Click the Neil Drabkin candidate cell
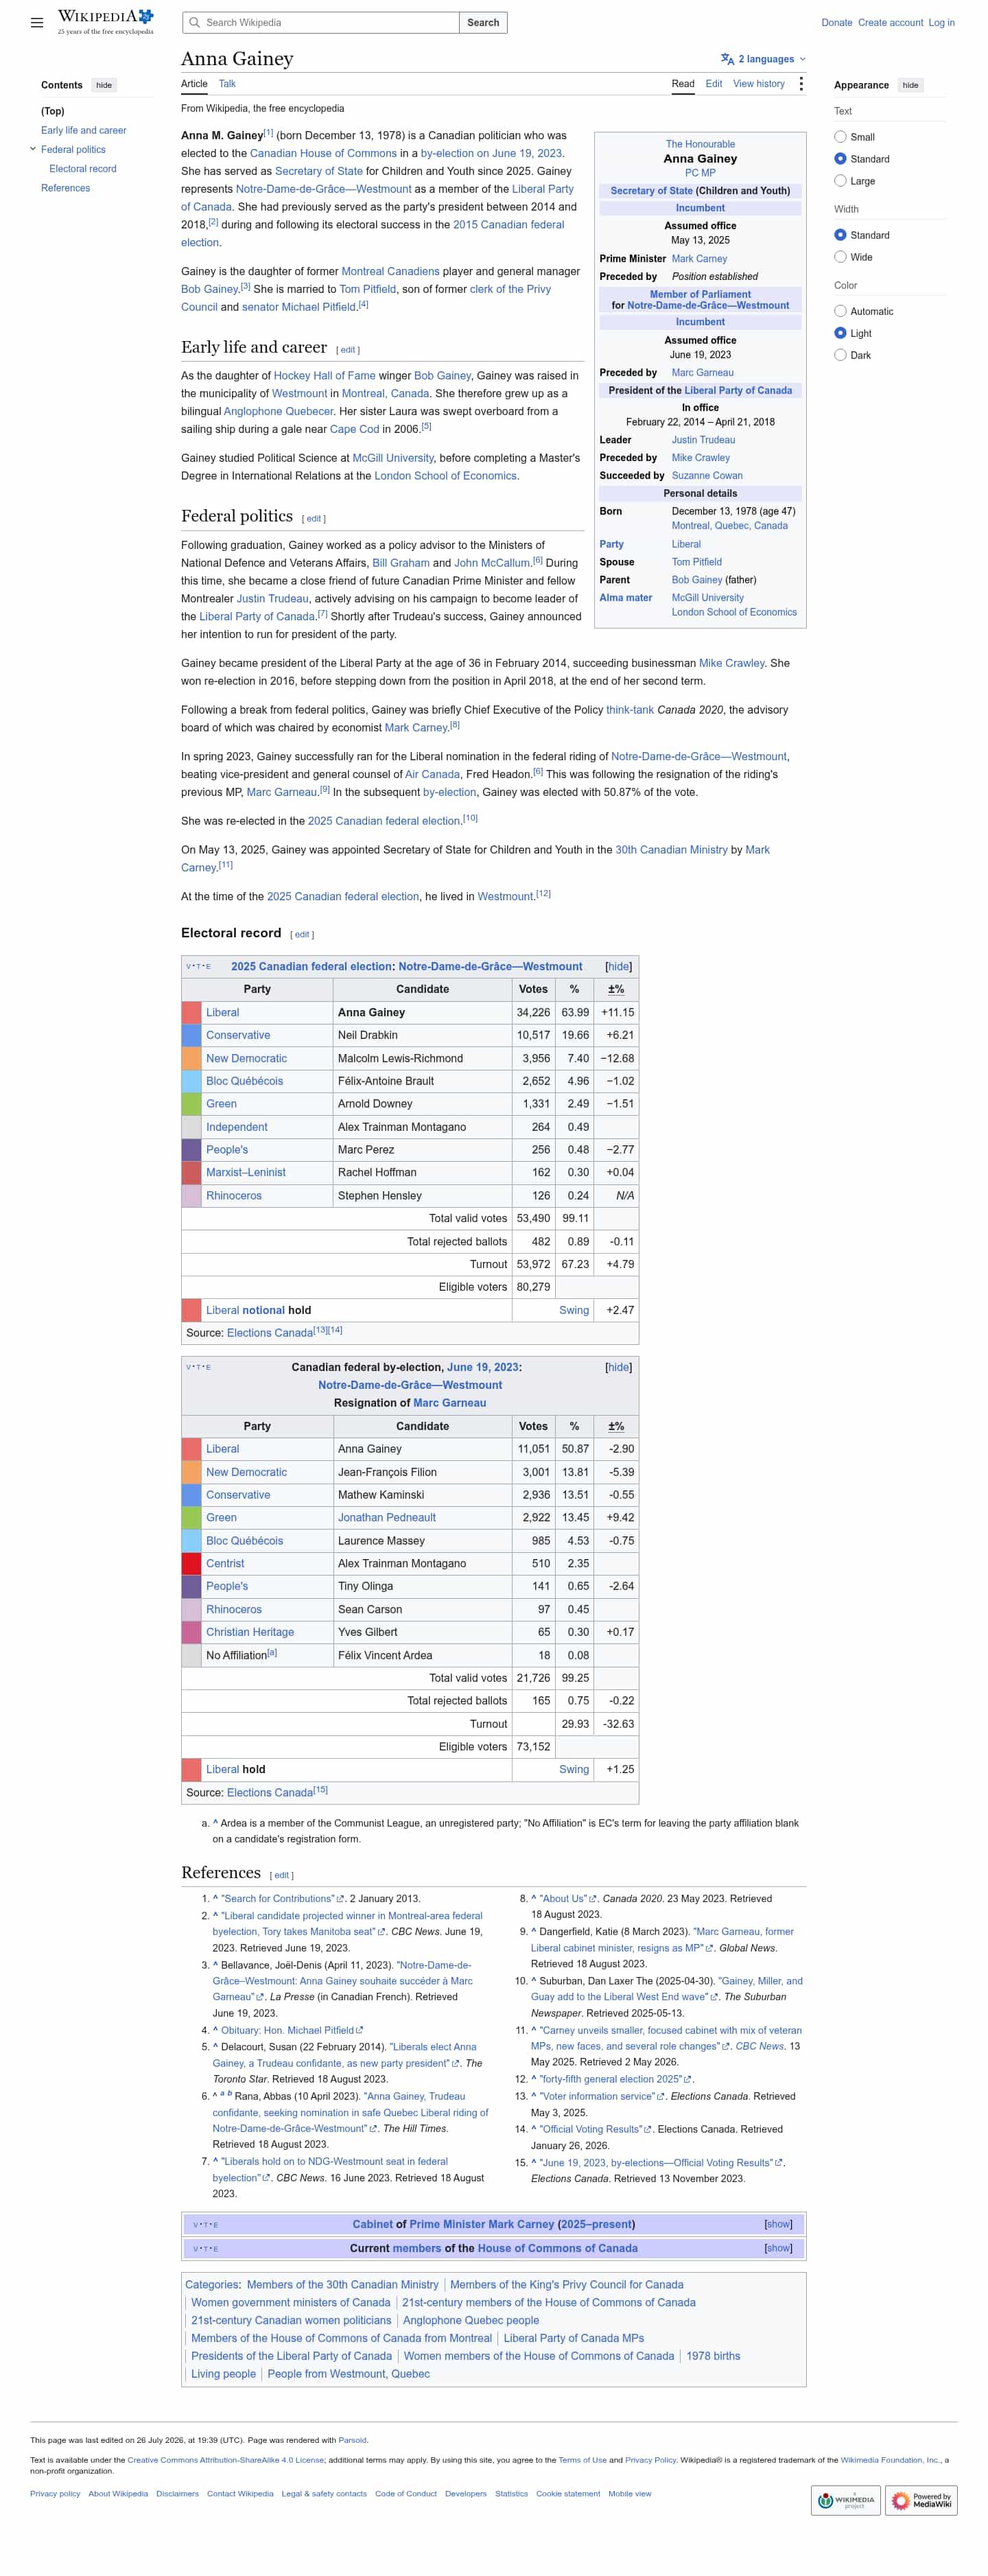Viewport: 988px width, 2576px height. [x=422, y=1036]
